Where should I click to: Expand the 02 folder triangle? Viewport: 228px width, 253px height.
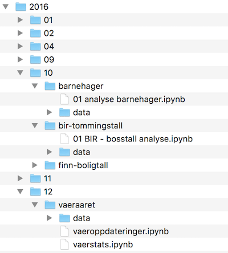click(20, 33)
